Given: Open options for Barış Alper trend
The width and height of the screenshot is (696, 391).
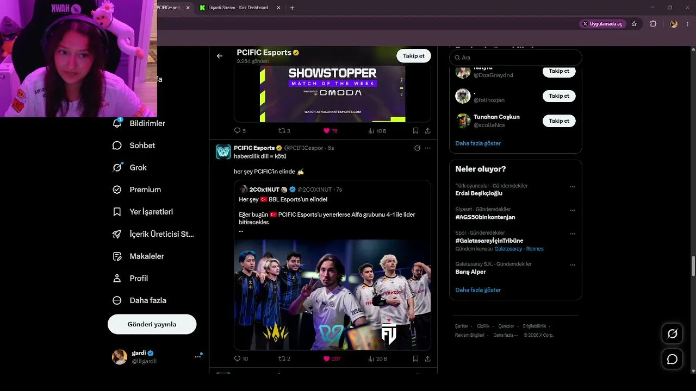Looking at the screenshot, I should pos(572,265).
